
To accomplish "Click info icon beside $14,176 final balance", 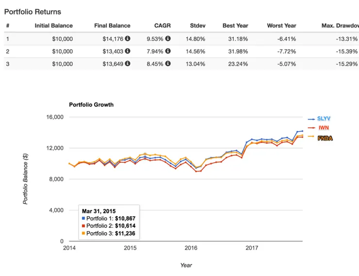I will 128,38.
